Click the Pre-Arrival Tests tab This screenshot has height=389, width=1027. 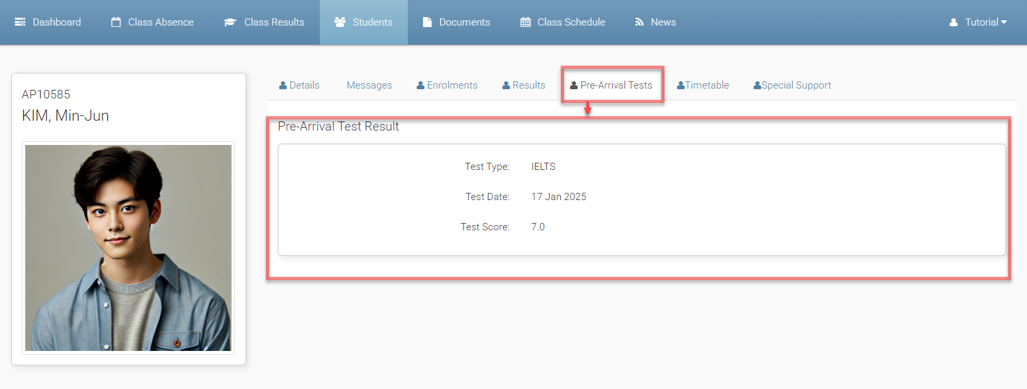(611, 85)
